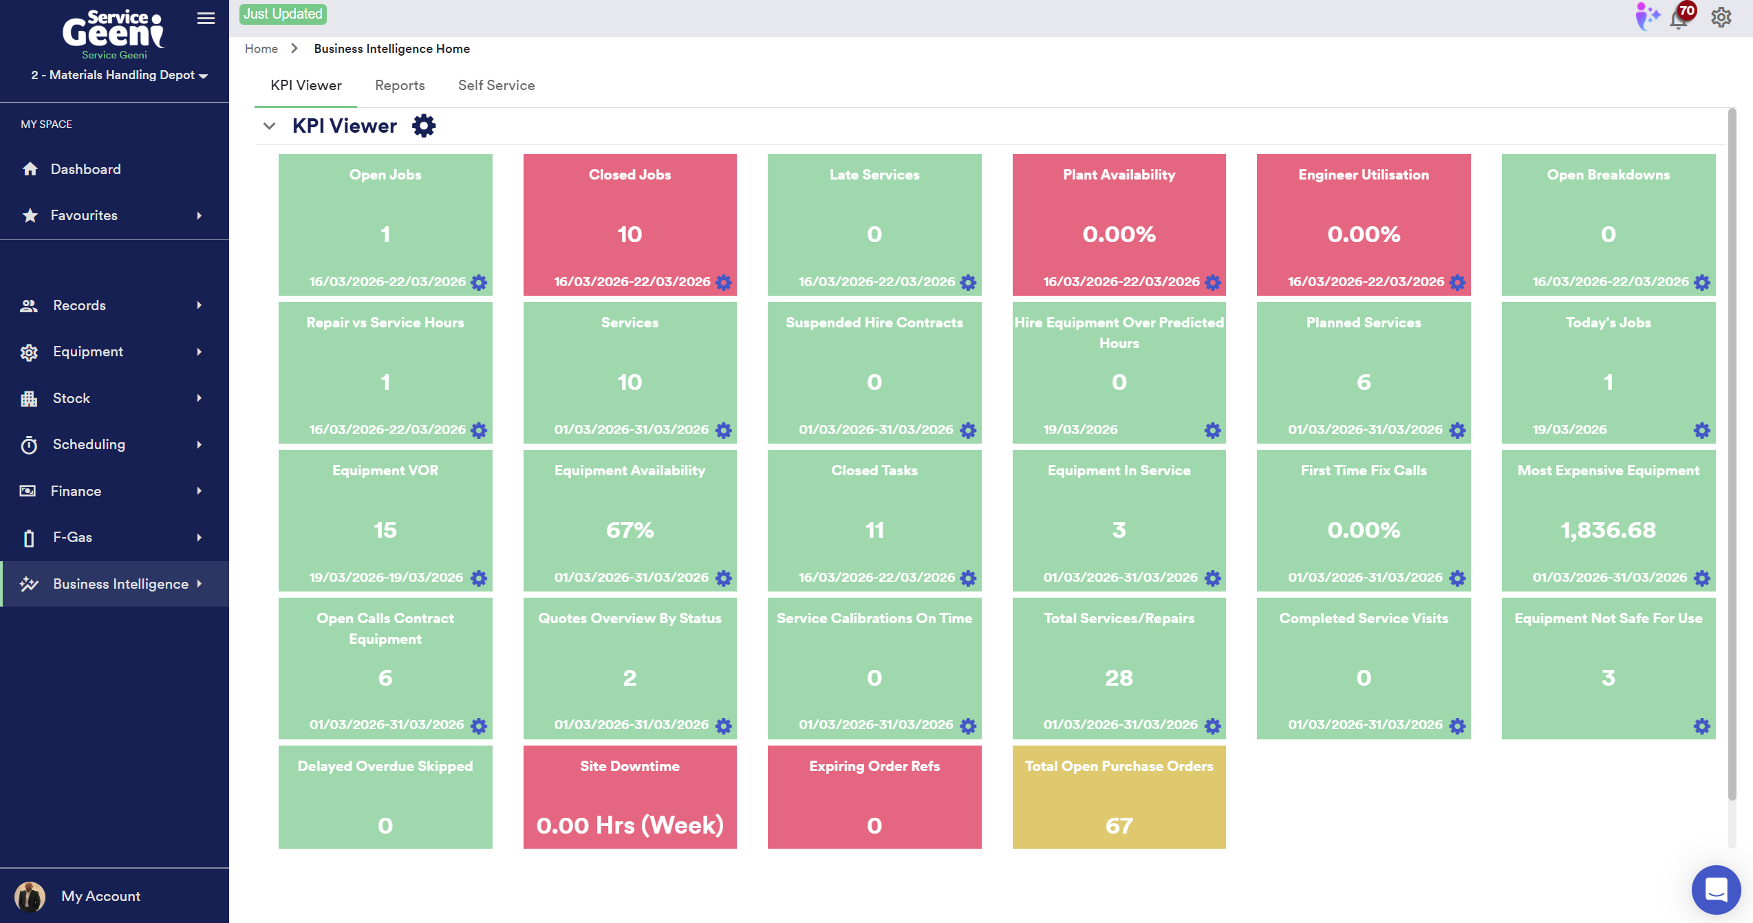The image size is (1753, 923).
Task: Open the chat support bubble
Action: click(1716, 889)
